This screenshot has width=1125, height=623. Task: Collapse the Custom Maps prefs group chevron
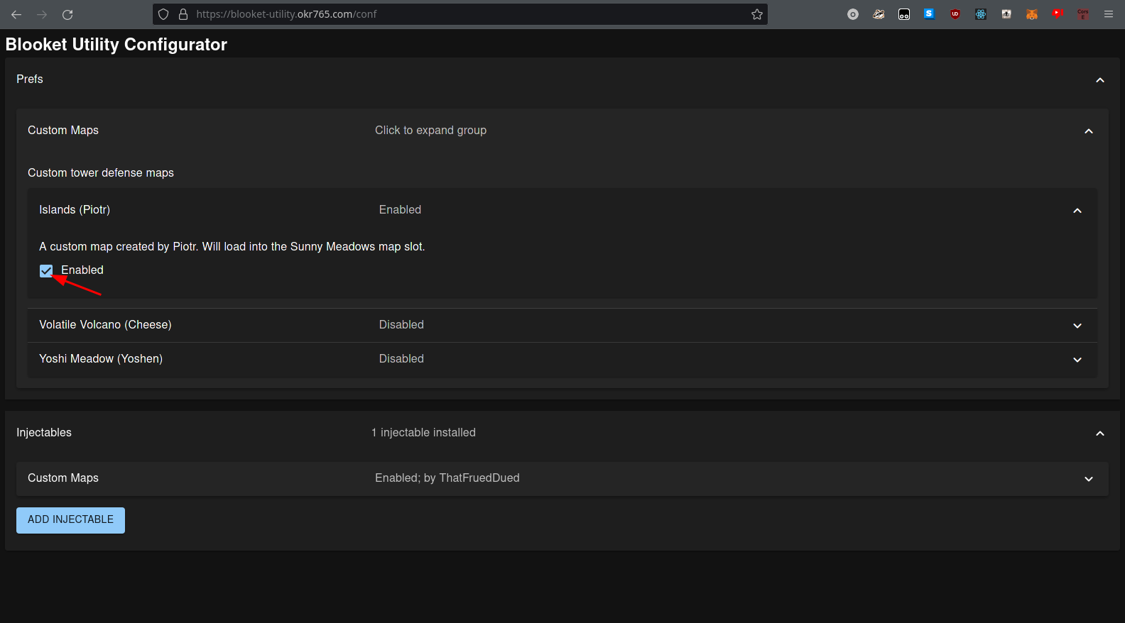(x=1089, y=131)
